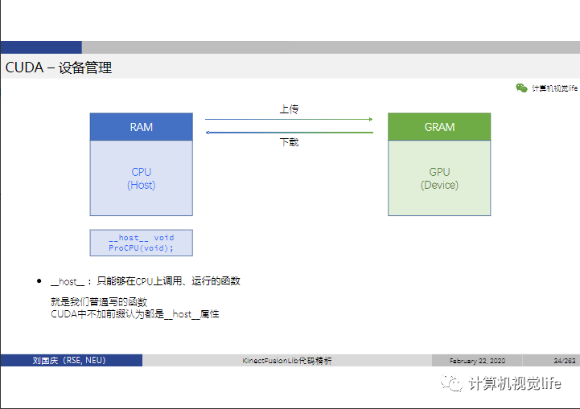Click footer title 'KinectFusionLib代码精析'
This screenshot has height=409, width=580.
pyautogui.click(x=286, y=361)
